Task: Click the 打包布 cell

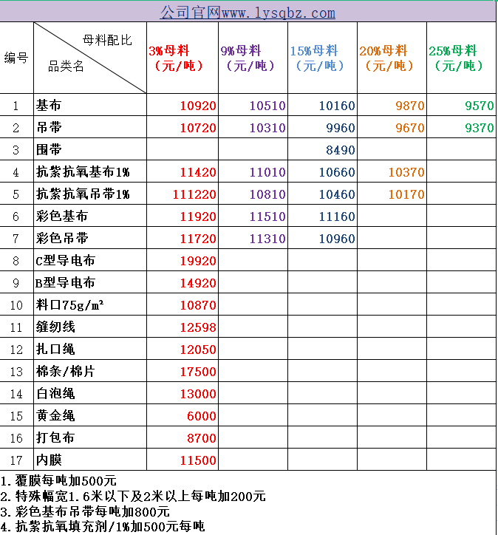Action: (90, 437)
